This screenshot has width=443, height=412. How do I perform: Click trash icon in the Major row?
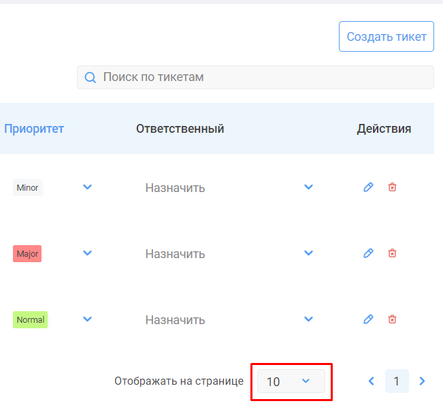click(392, 253)
